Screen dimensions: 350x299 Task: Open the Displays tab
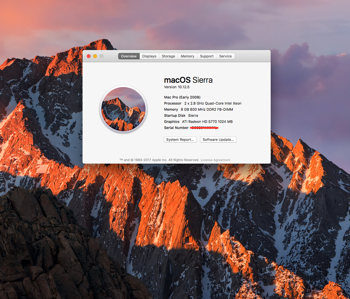149,56
